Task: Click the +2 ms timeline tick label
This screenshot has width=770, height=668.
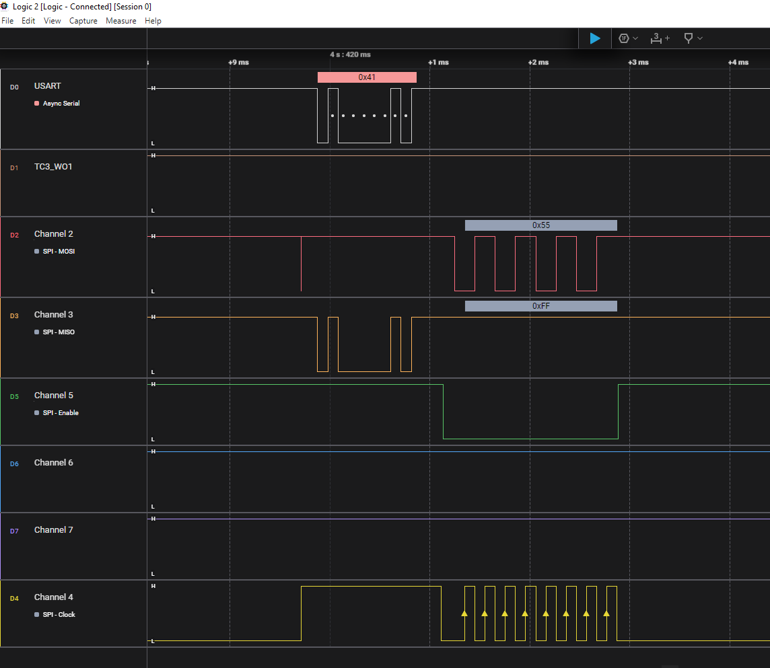Action: point(538,63)
